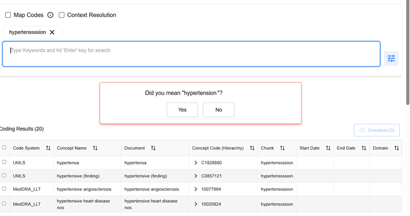The image size is (410, 216).
Task: Remove the hypertenssssion keyword chip
Action: pyautogui.click(x=52, y=32)
